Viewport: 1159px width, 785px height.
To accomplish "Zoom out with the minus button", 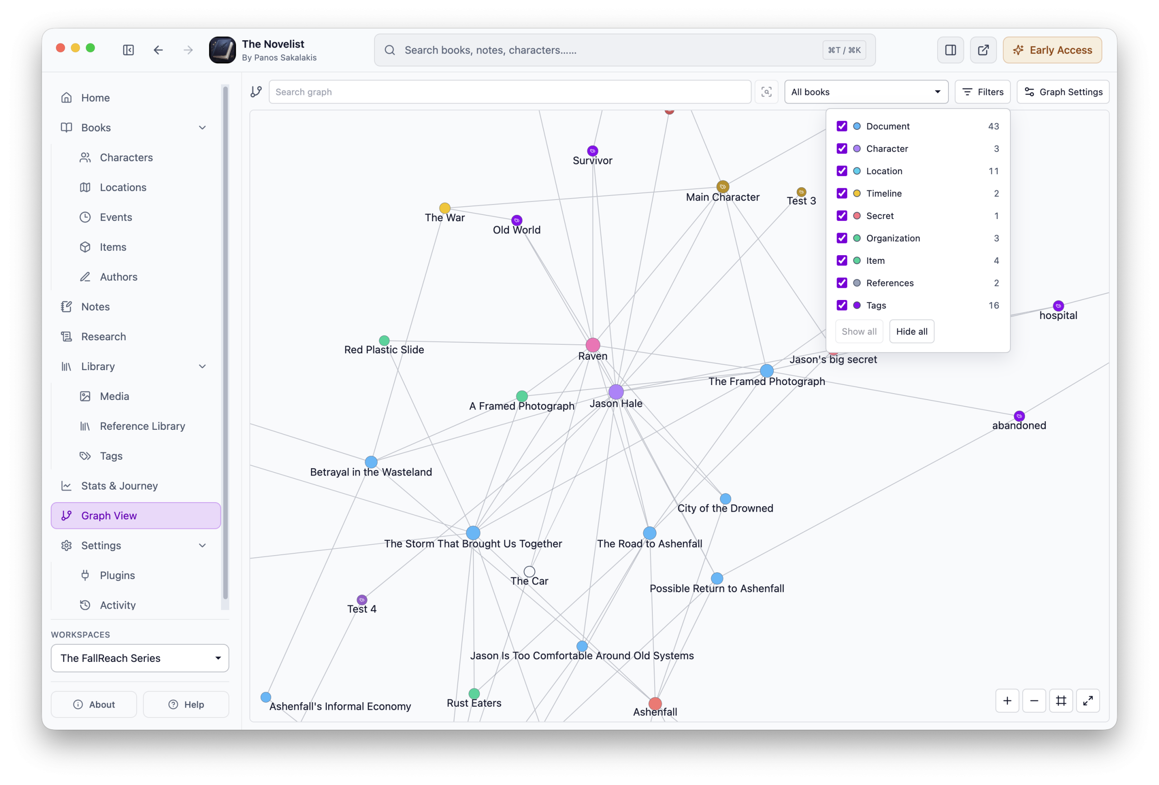I will (1034, 701).
